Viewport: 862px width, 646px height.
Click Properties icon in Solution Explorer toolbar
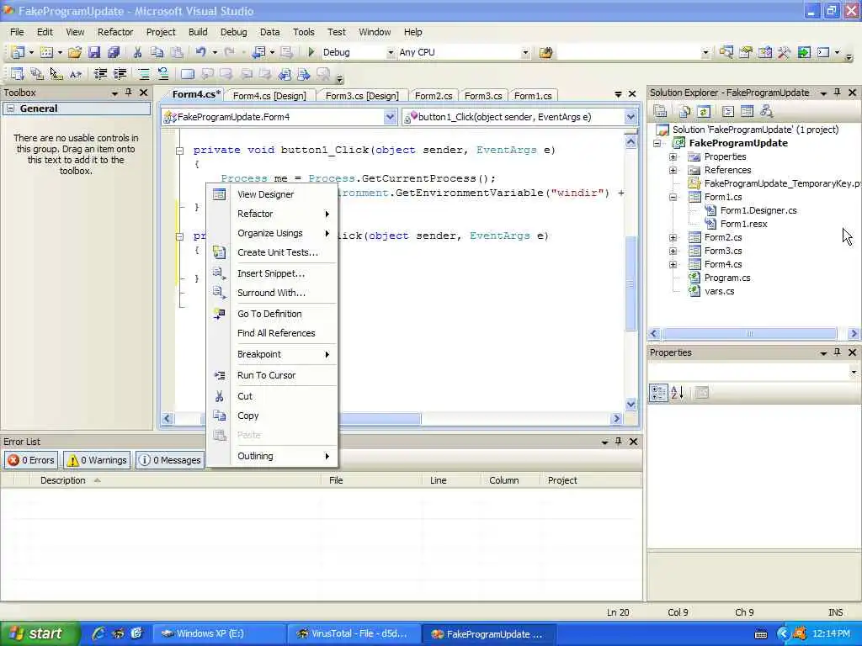[660, 112]
